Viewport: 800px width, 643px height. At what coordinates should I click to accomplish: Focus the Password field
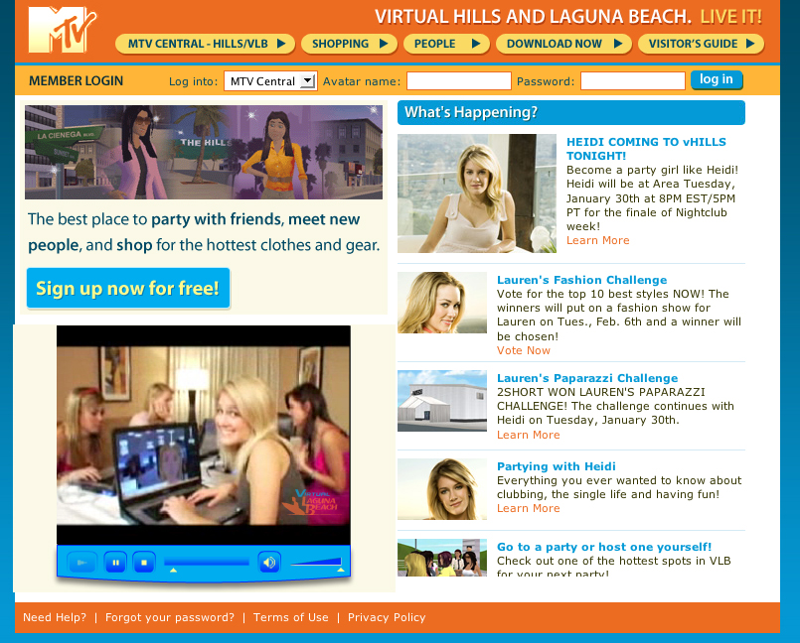pos(633,81)
